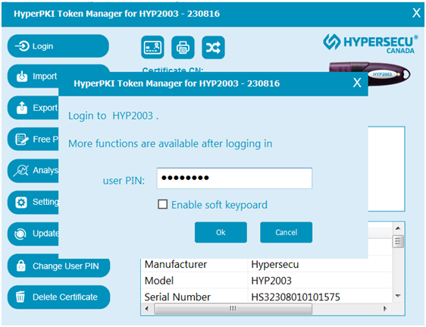Screen dimensions: 426x327
Task: Close the login dialog with X
Action: tap(357, 83)
